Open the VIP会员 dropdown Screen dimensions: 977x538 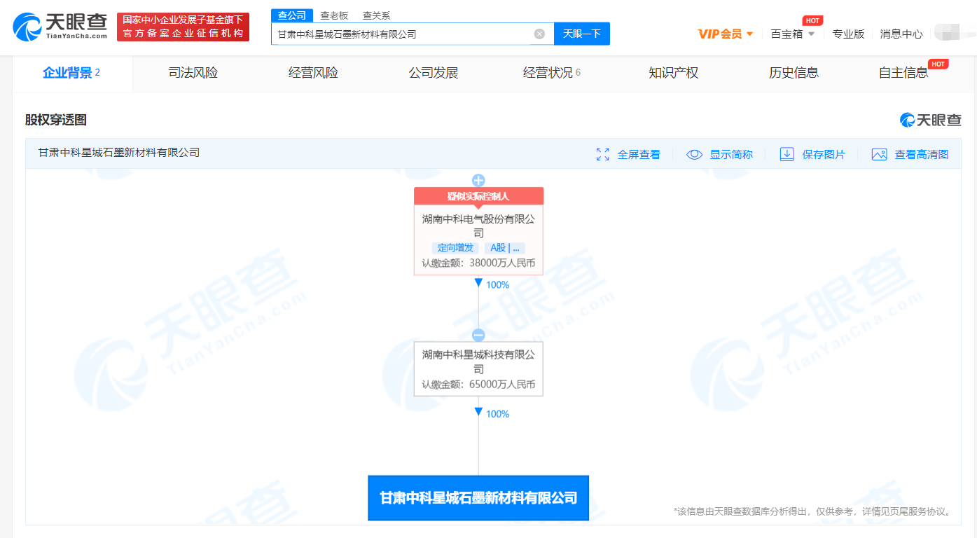(x=726, y=34)
